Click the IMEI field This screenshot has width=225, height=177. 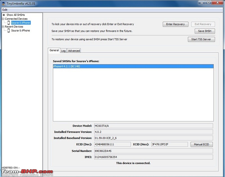pyautogui.click(x=154, y=157)
